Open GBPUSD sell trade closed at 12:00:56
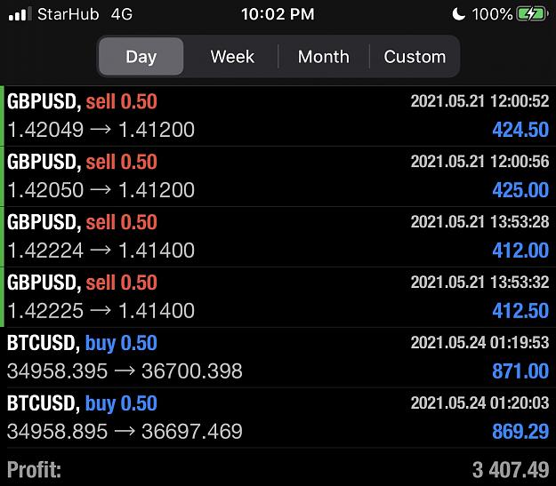 (x=278, y=176)
